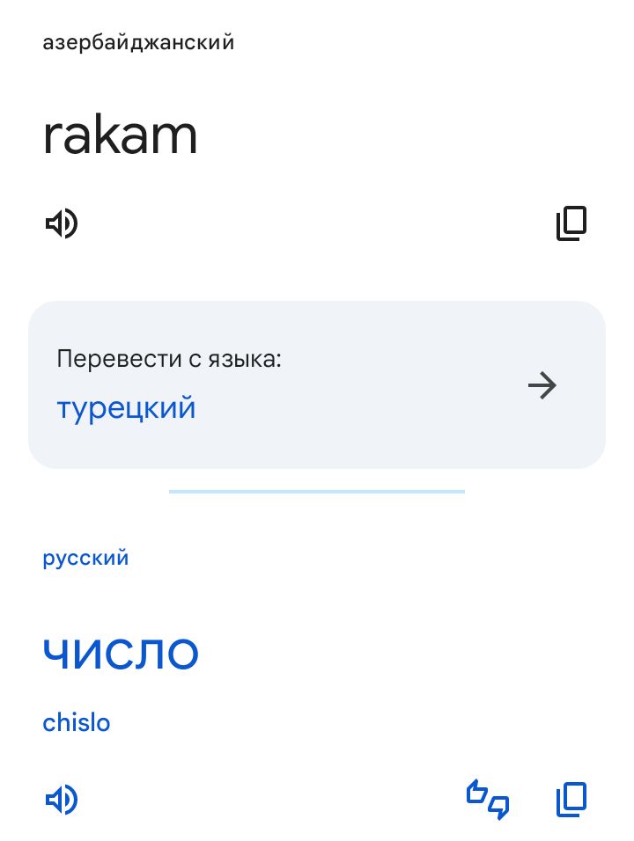634x841 pixels.
Task: Trigger copy action for the Russian result
Action: (x=570, y=800)
